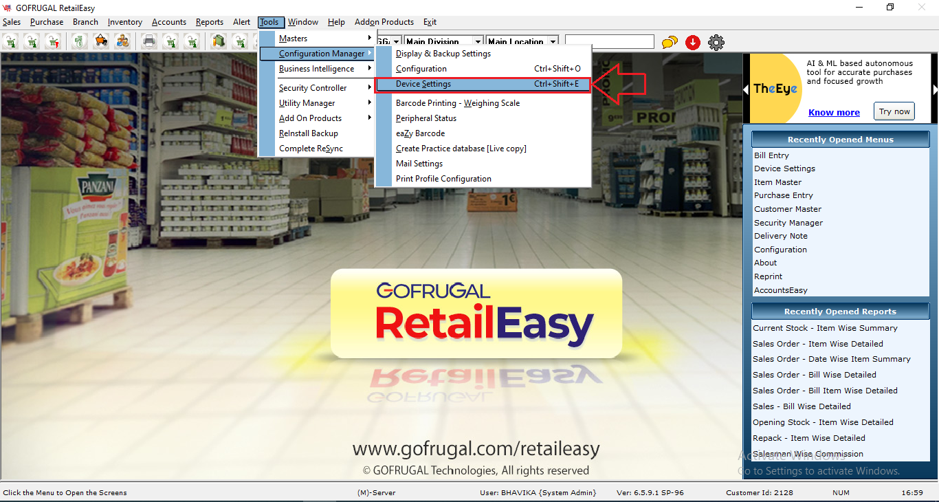Click the delivery cart toolbar icon
The image size is (939, 502).
coord(102,42)
